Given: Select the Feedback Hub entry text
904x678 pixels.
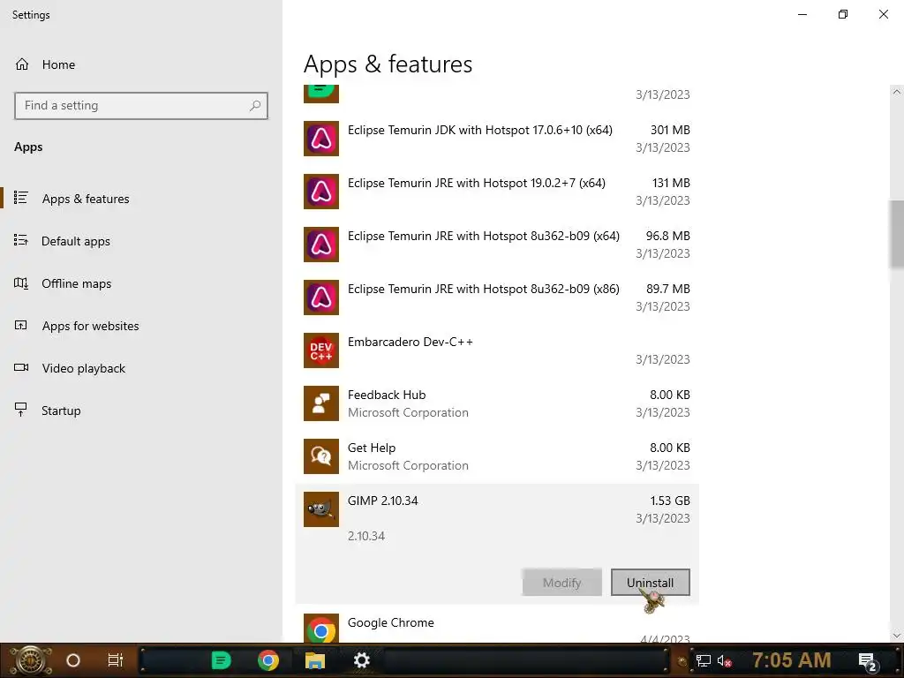Looking at the screenshot, I should [387, 395].
